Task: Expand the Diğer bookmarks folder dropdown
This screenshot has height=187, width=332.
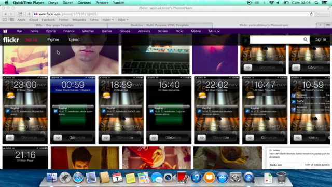Action: point(123,20)
